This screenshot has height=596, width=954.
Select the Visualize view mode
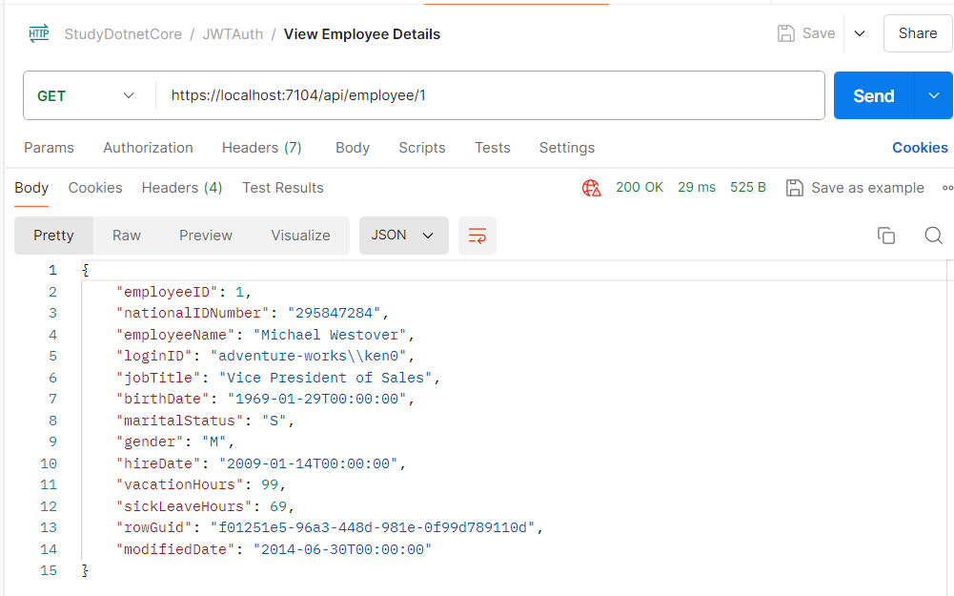tap(300, 235)
